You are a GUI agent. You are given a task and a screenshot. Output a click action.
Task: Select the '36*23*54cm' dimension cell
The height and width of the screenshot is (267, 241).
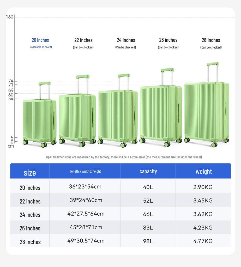click(85, 187)
